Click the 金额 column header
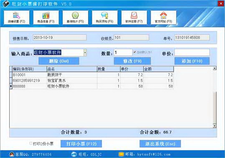The width and height of the screenshot is (225, 158). tap(159, 69)
